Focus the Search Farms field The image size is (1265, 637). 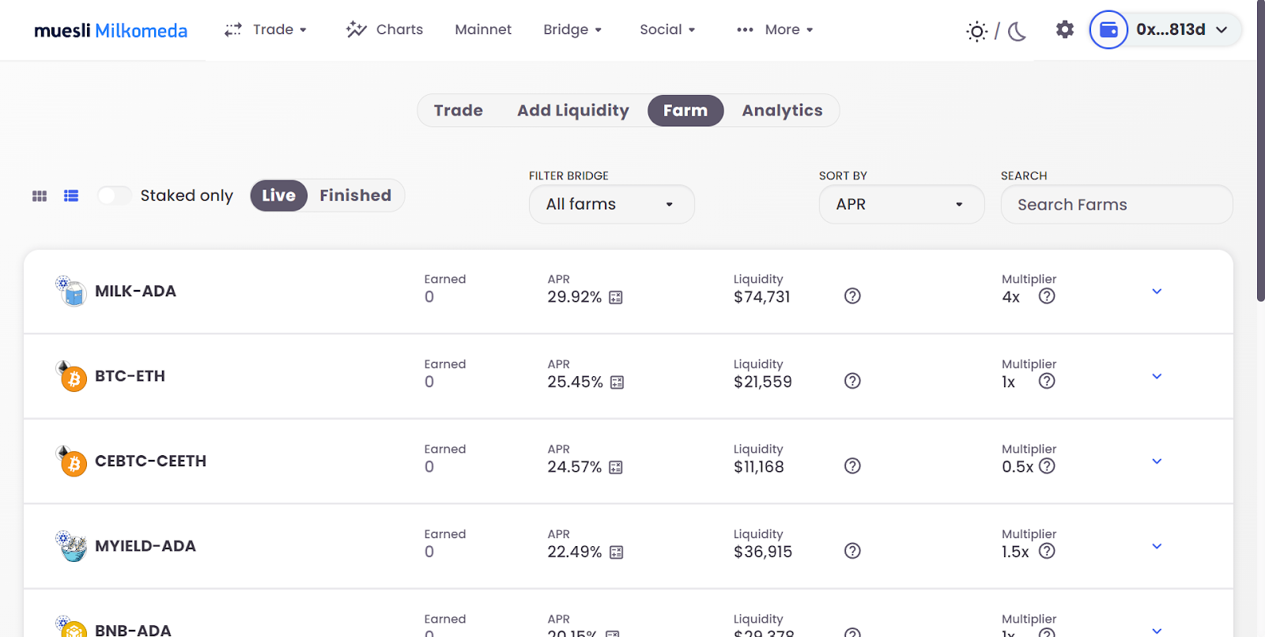1116,205
